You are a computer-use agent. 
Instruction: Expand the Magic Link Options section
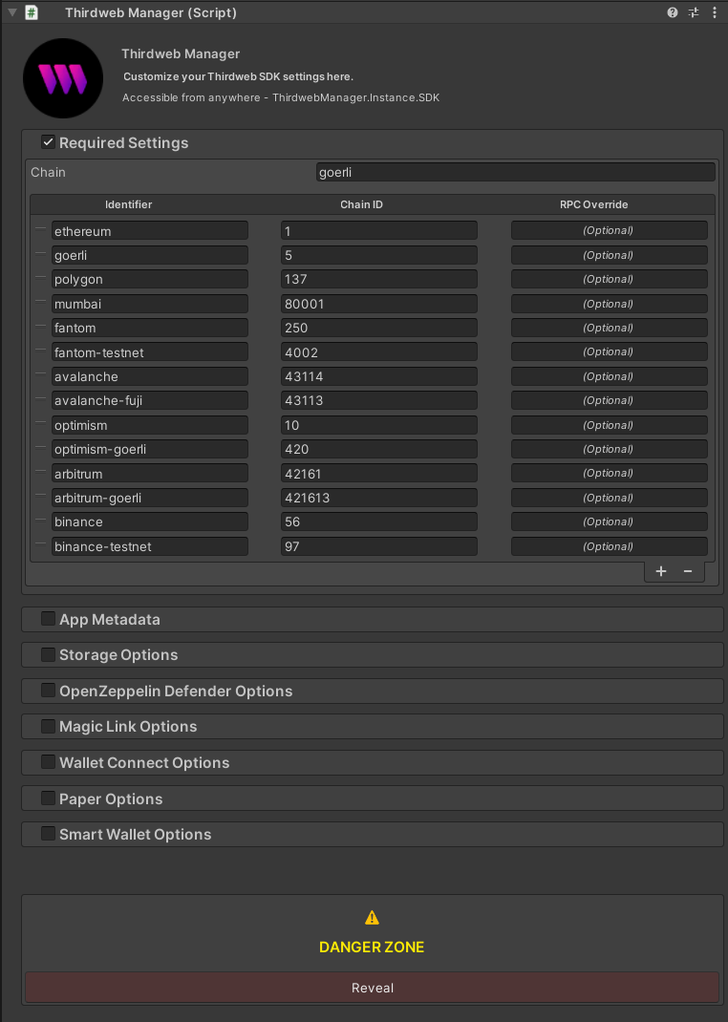[128, 727]
